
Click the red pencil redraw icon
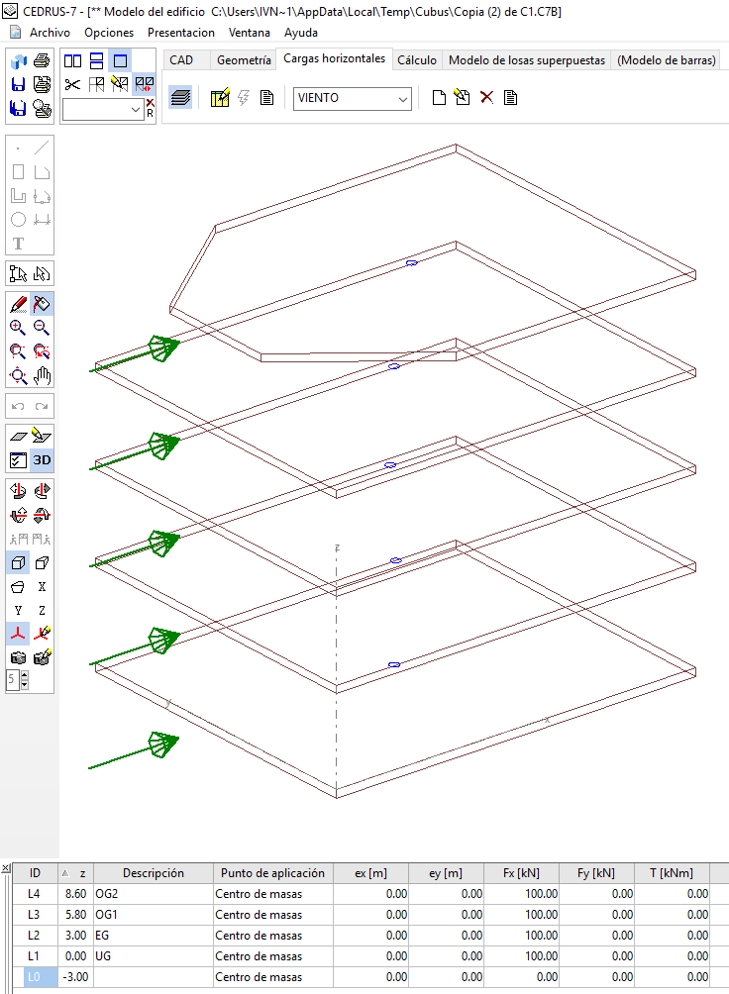[x=18, y=304]
